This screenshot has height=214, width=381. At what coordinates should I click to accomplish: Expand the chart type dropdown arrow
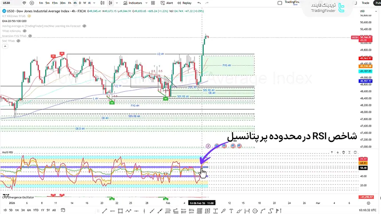(117, 3)
